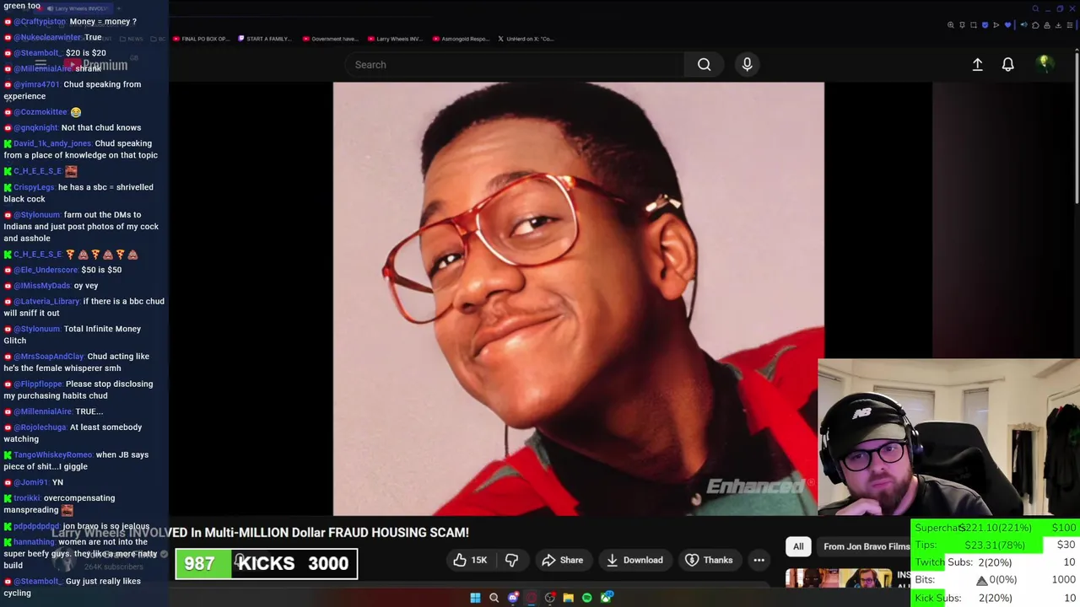Click the browser zoom magnifier toolbar icon
The width and height of the screenshot is (1080, 607).
951,25
